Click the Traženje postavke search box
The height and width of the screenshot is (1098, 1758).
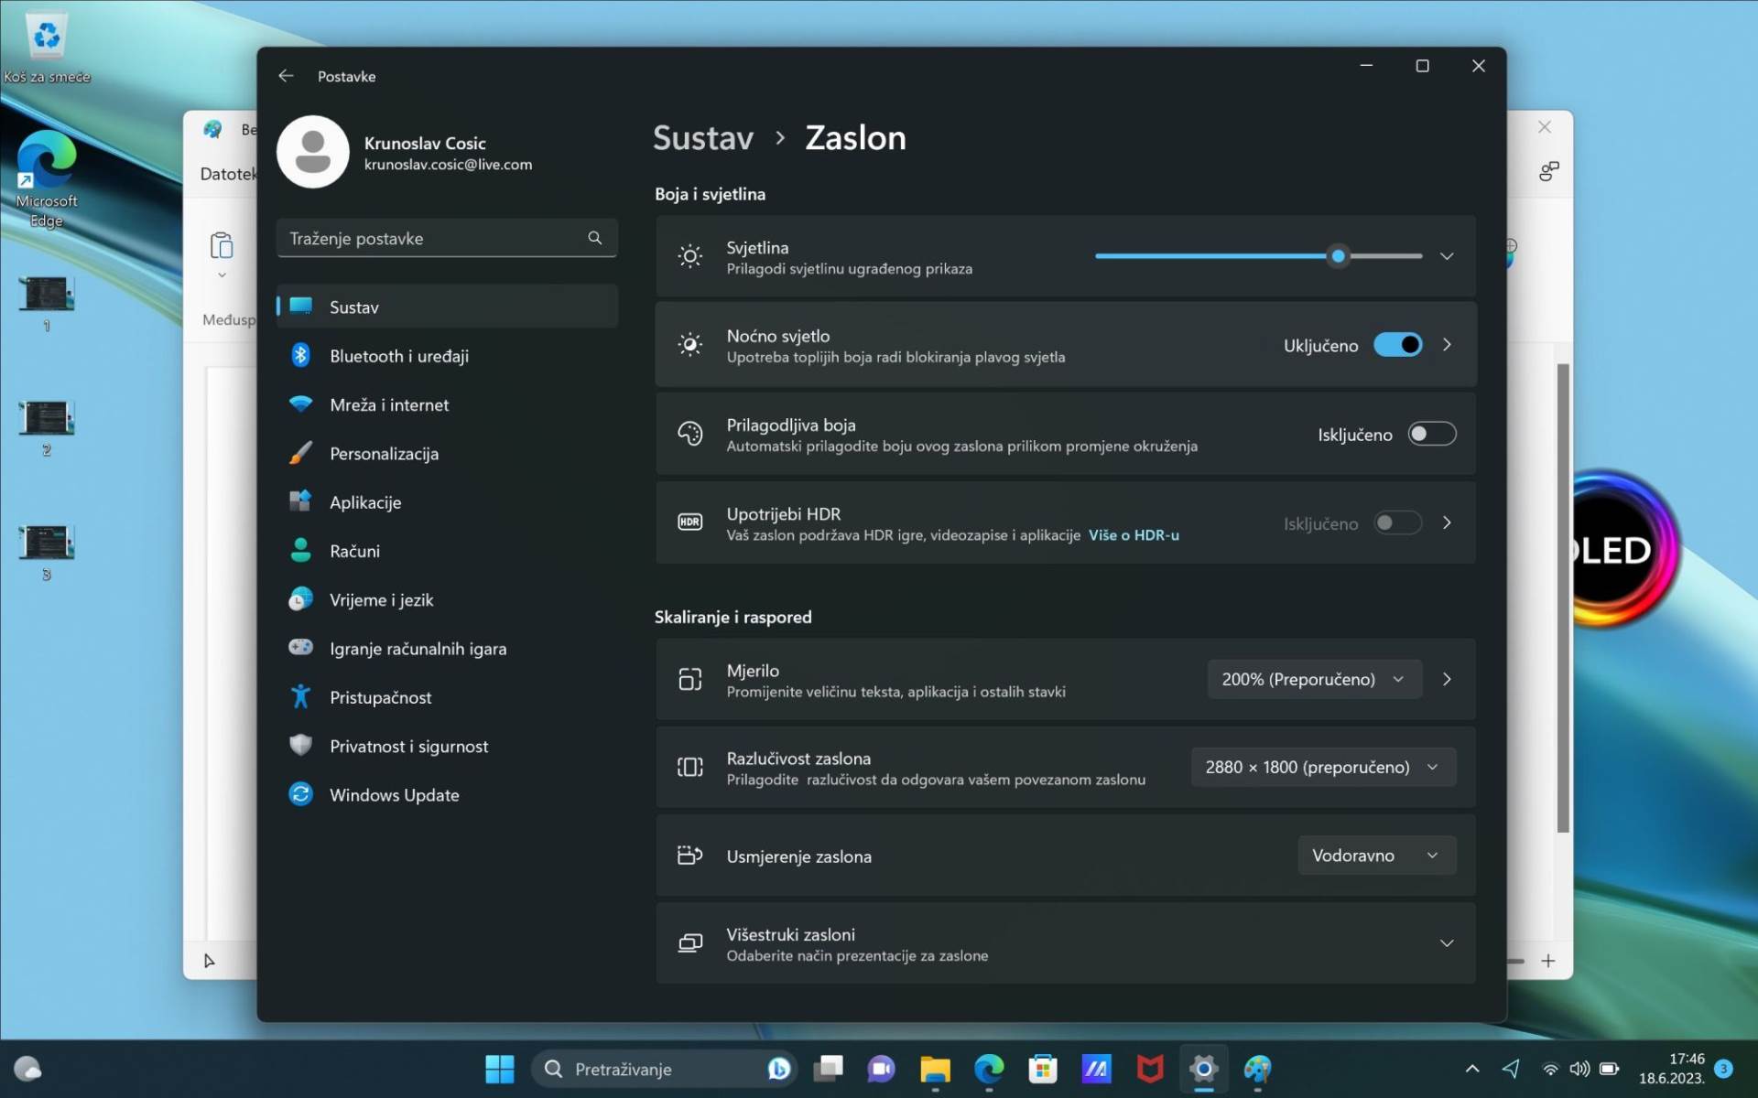click(x=430, y=238)
